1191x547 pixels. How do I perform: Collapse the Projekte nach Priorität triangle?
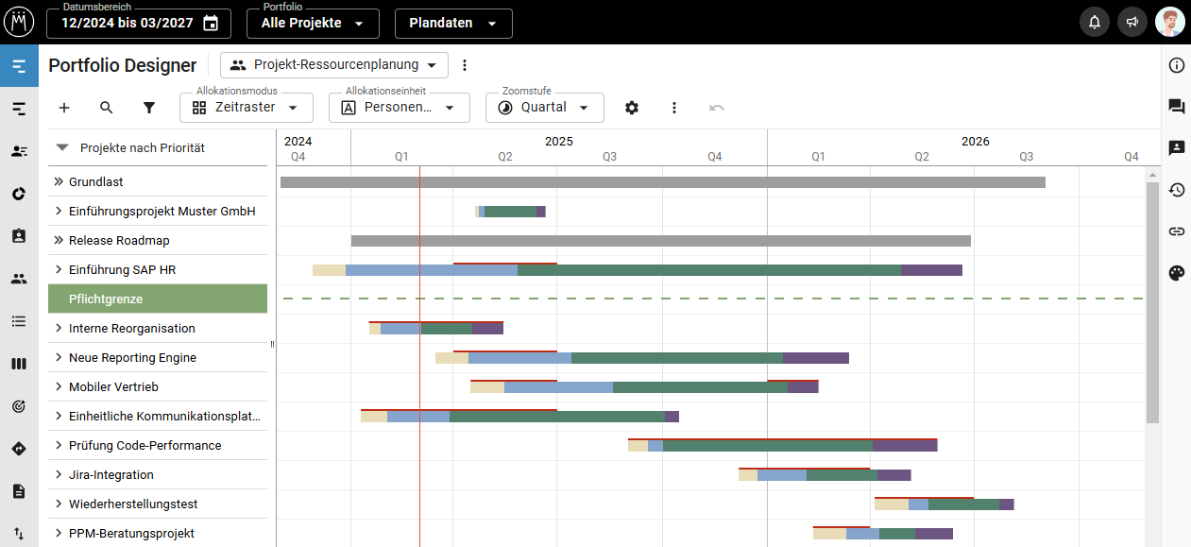(x=62, y=147)
